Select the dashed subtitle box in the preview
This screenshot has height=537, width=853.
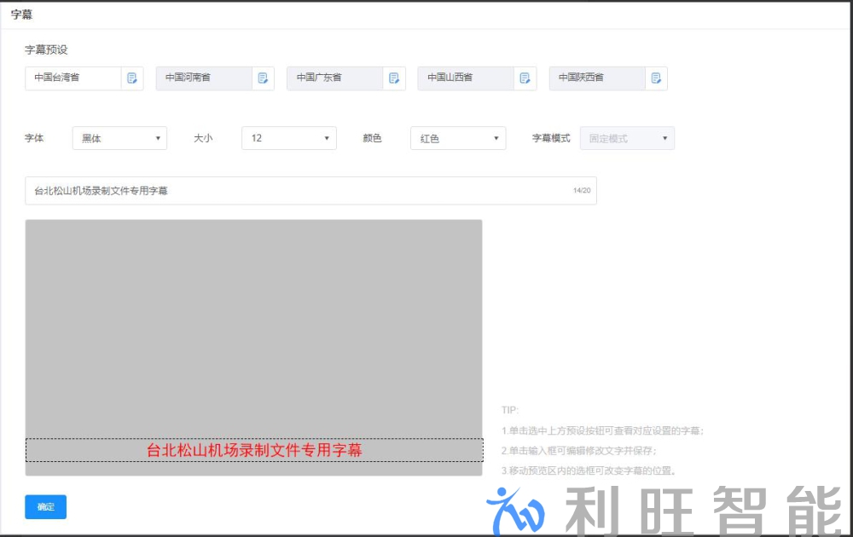click(254, 450)
